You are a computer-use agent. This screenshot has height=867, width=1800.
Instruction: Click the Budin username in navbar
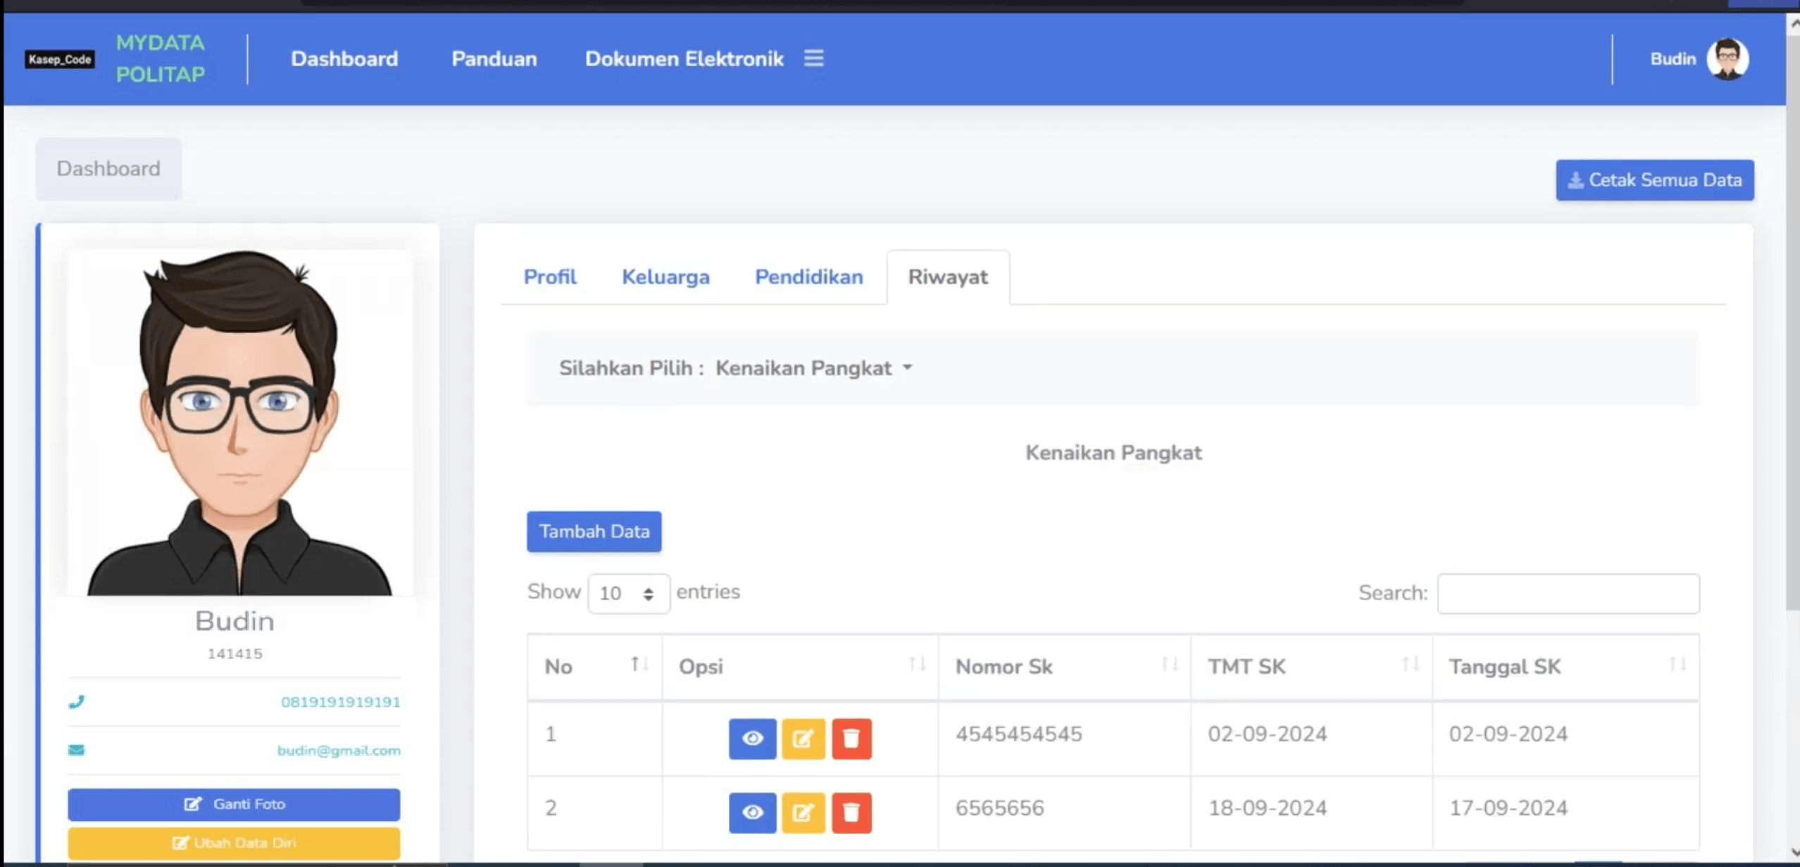pos(1673,59)
